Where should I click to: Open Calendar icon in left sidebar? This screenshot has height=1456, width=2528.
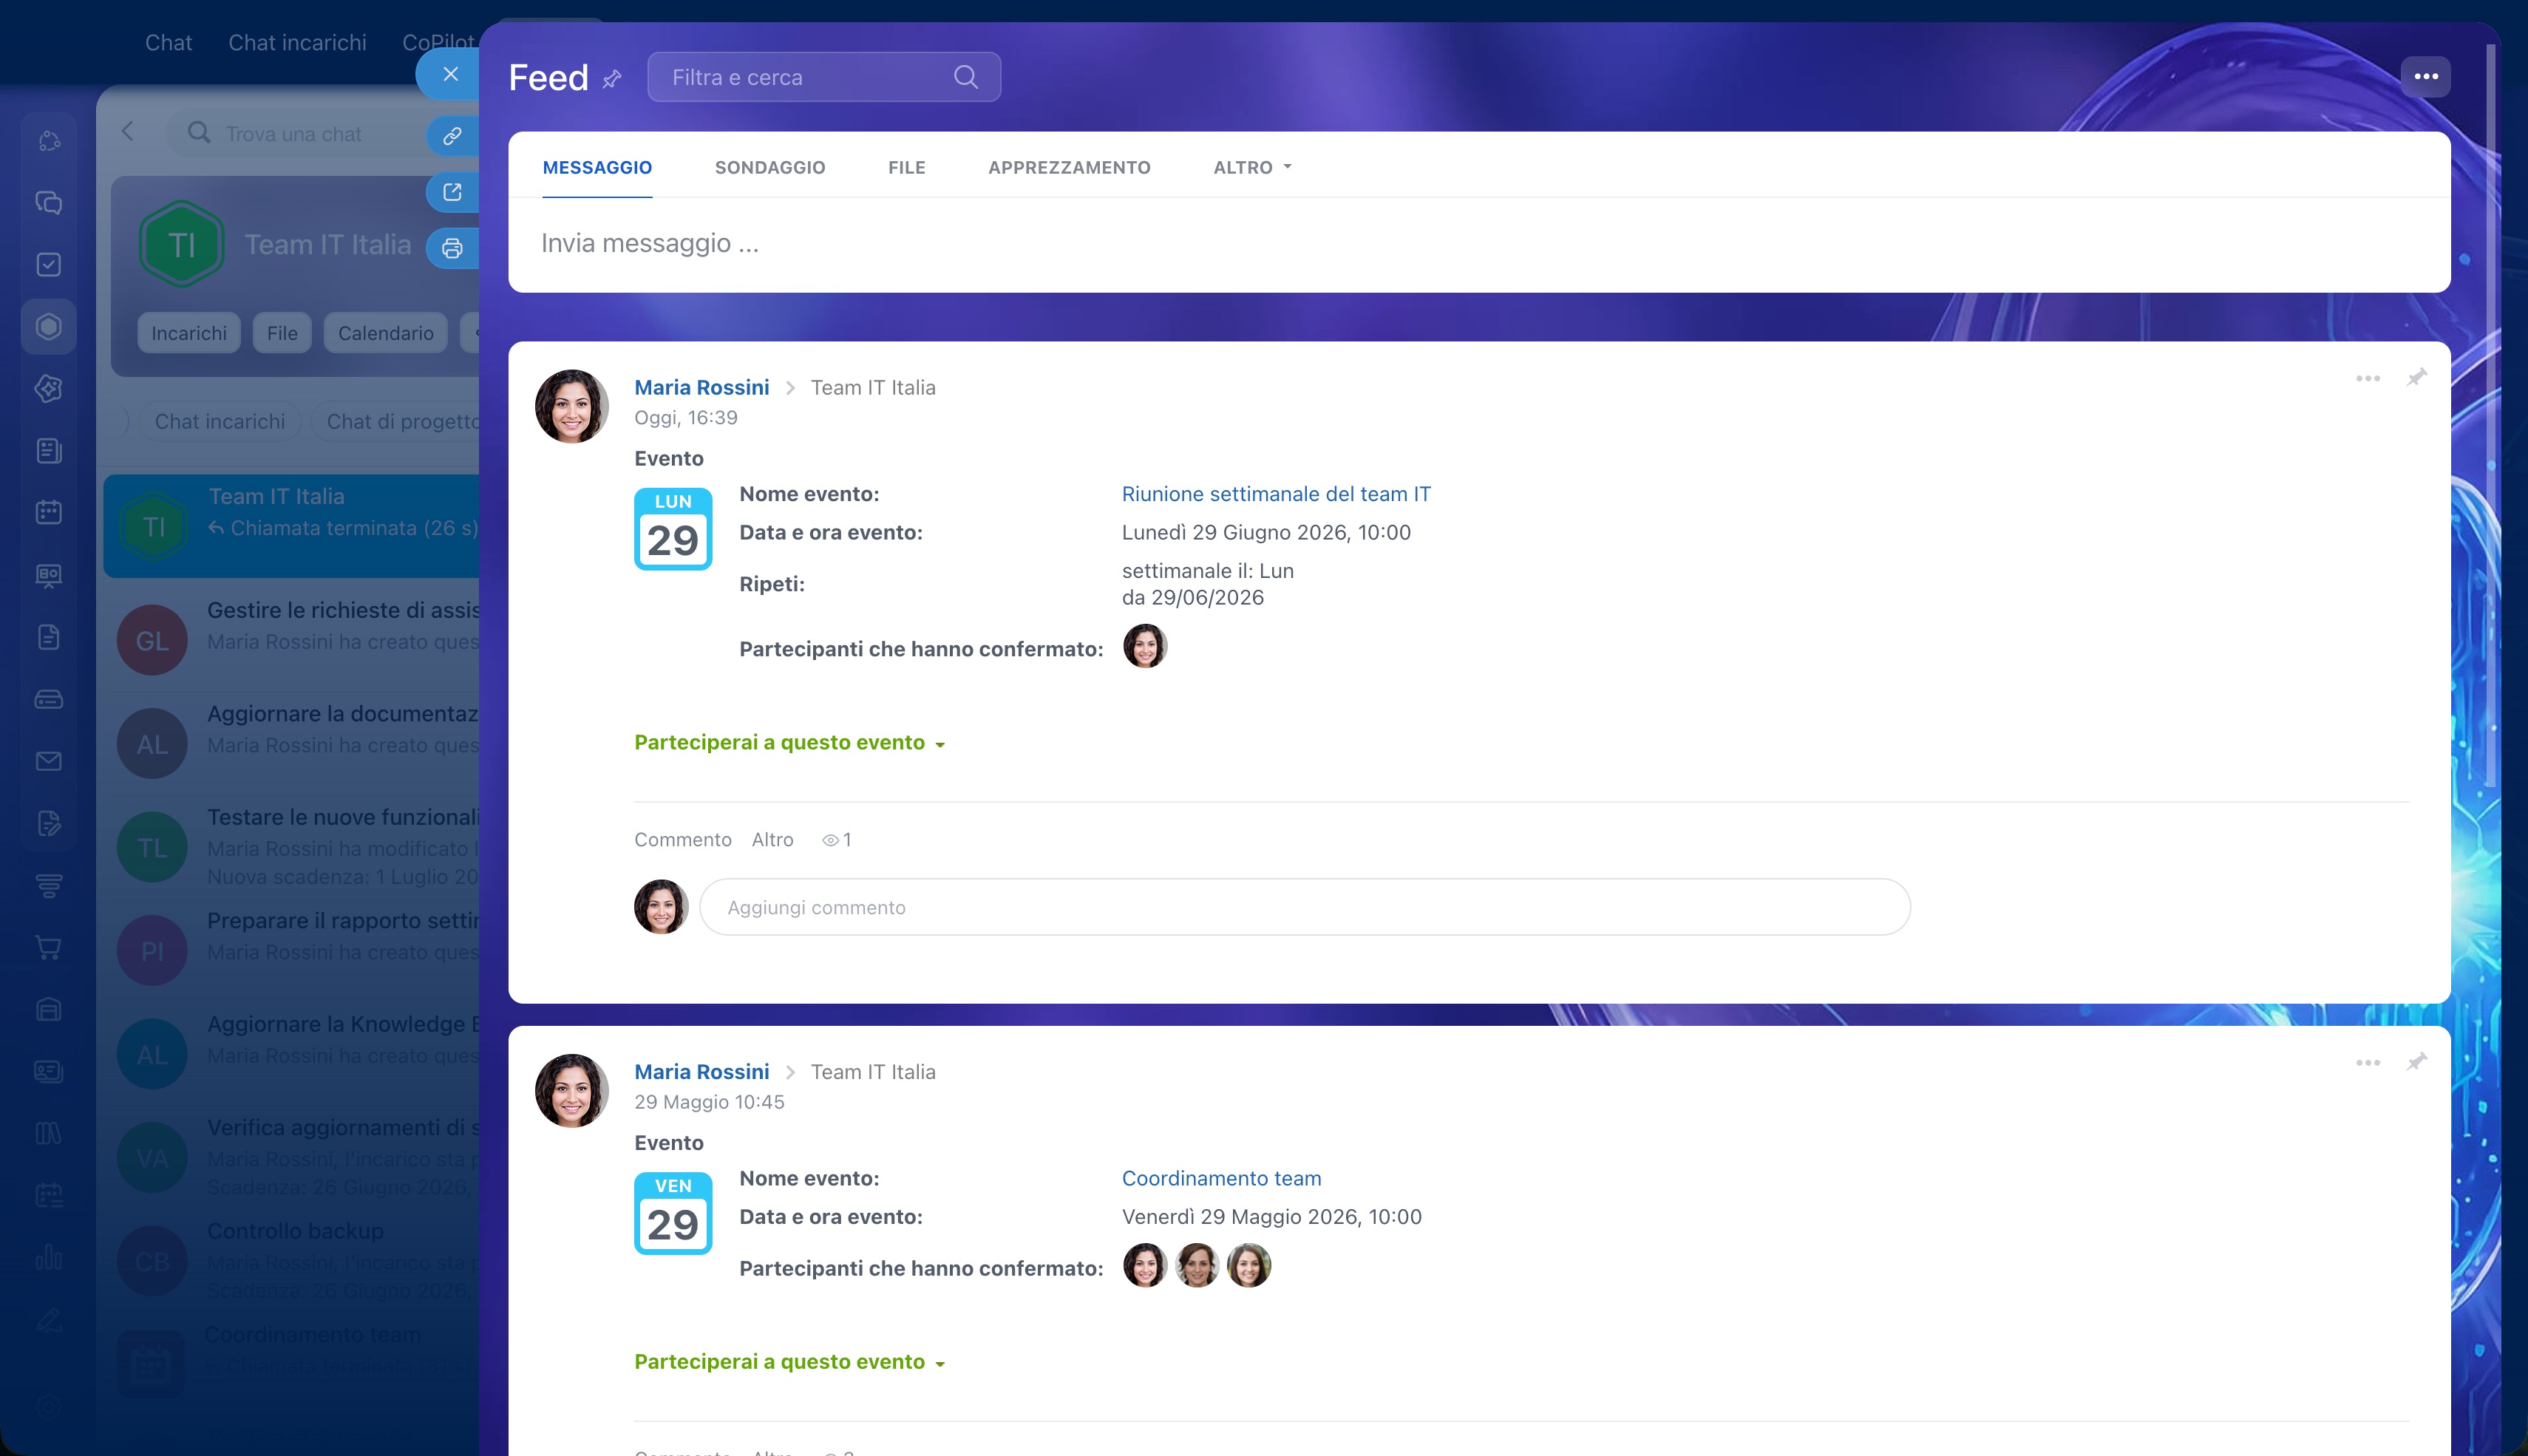[49, 512]
